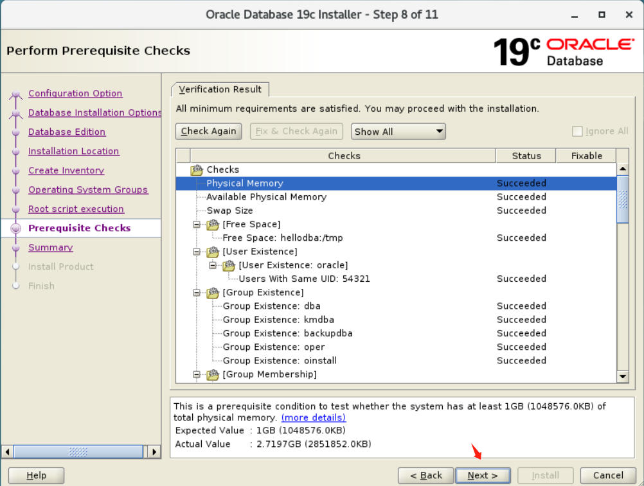Open the more details link

[x=314, y=417]
